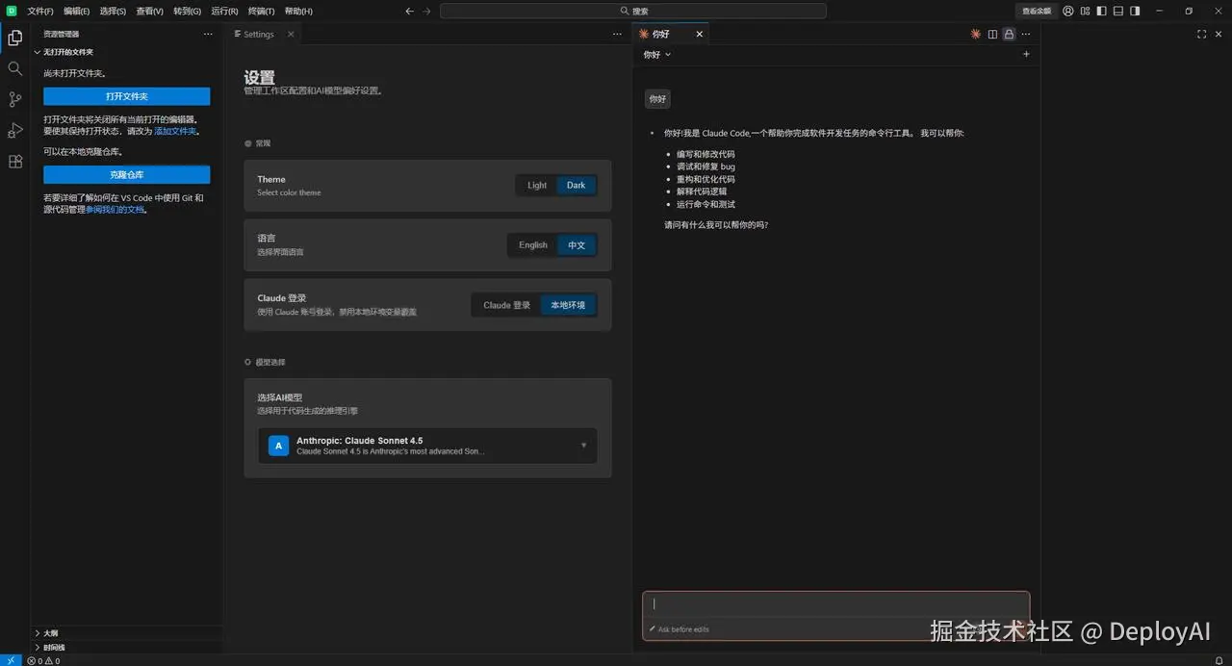Split the editor with the split icon

pos(992,34)
